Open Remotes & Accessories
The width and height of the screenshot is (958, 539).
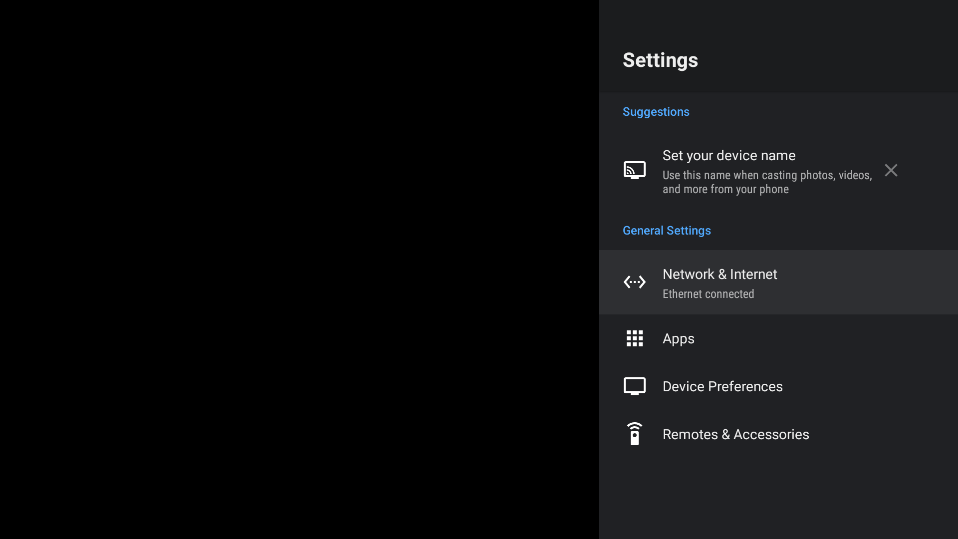pos(778,434)
